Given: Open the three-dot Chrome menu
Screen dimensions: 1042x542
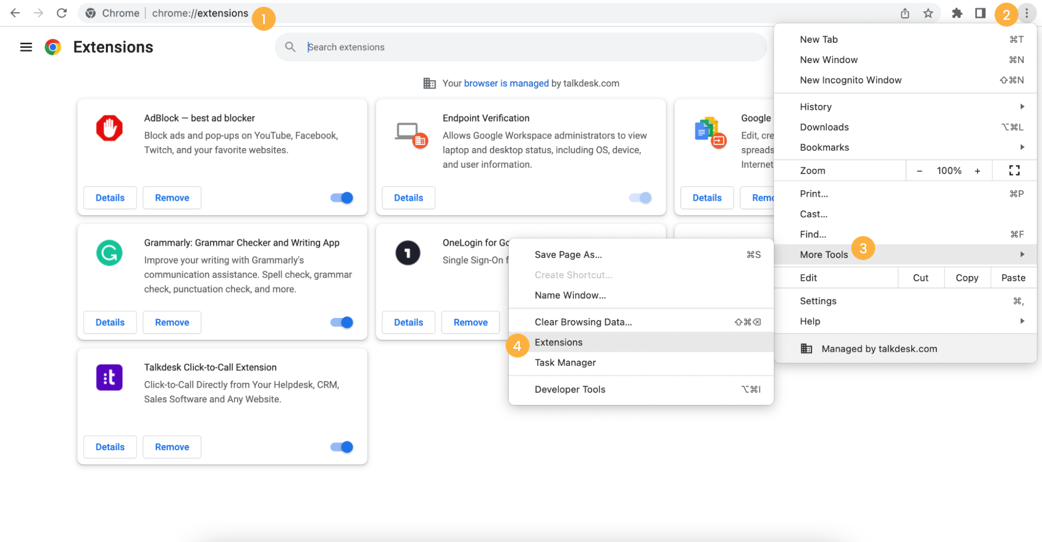Looking at the screenshot, I should [x=1026, y=13].
